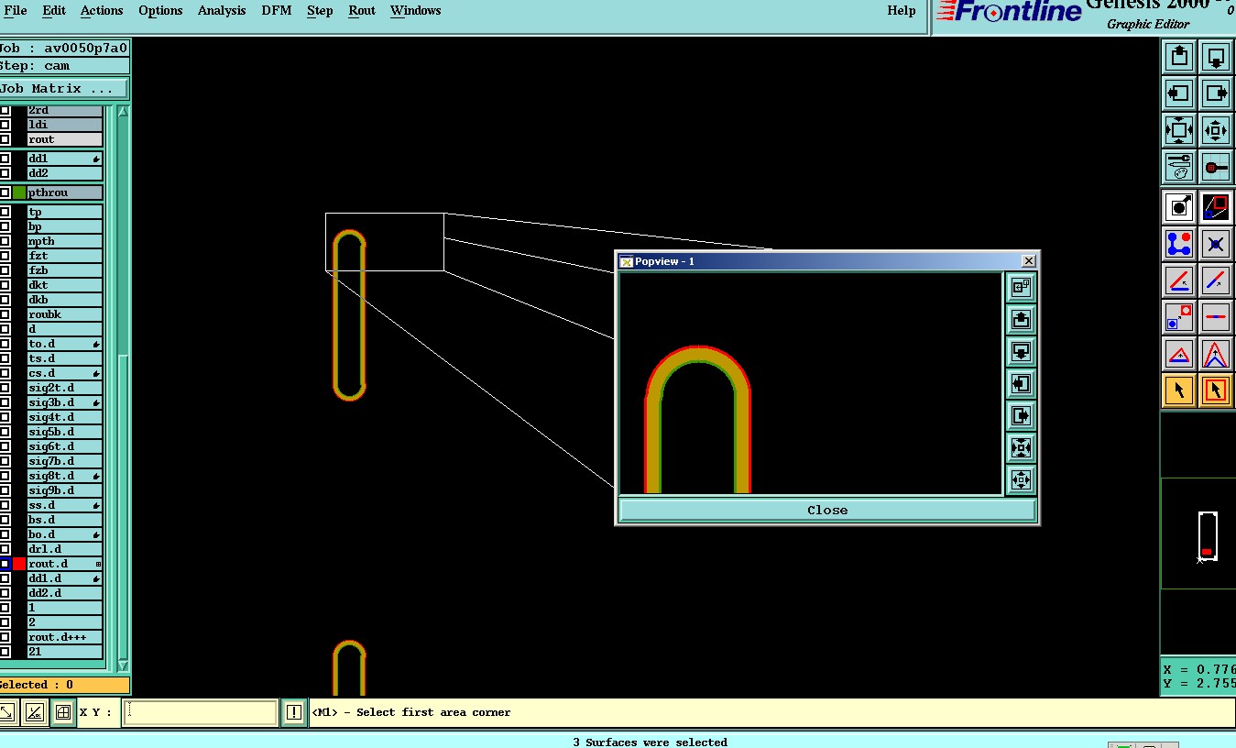Activate the plain pointer select tool
The height and width of the screenshot is (748, 1236).
[x=1179, y=390]
